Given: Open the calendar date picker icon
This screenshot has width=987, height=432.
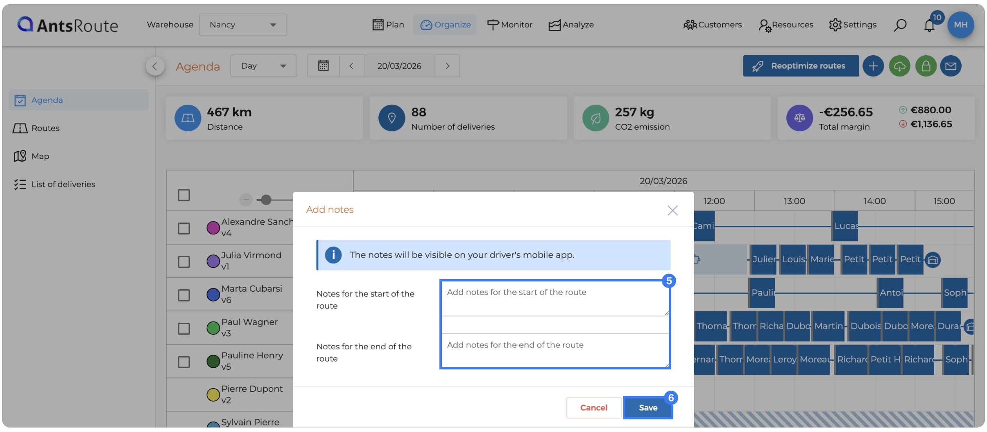Looking at the screenshot, I should (x=323, y=66).
